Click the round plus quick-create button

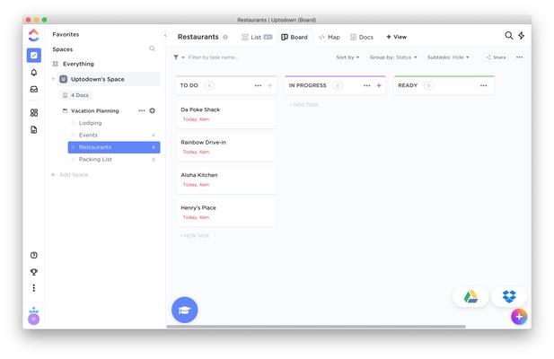pos(519,317)
